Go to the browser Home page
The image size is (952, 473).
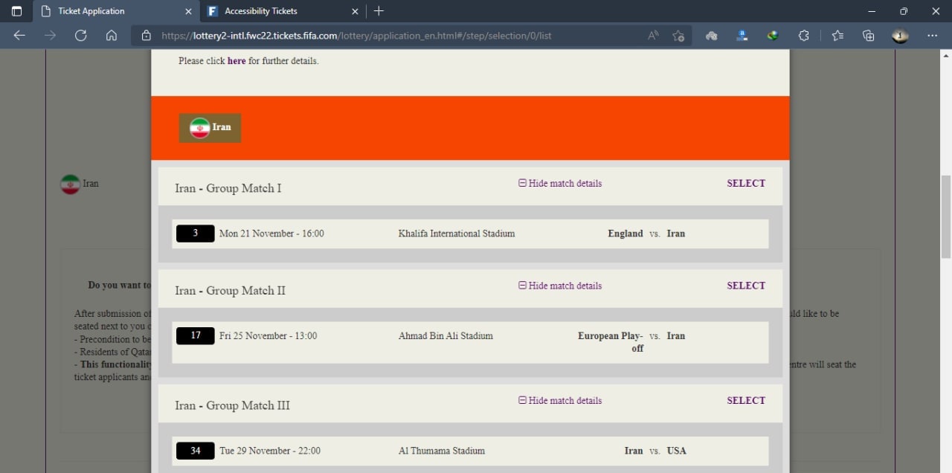pyautogui.click(x=112, y=36)
